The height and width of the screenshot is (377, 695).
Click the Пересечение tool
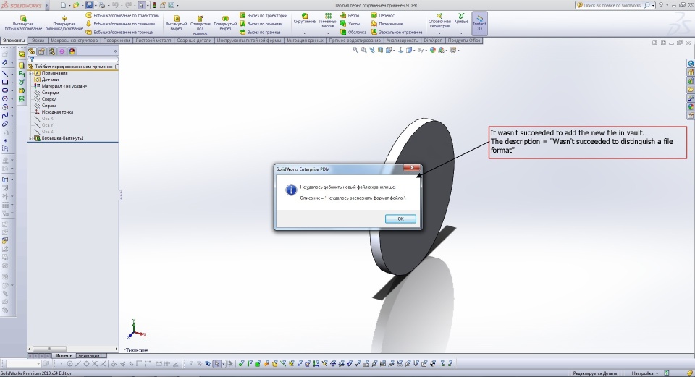387,24
